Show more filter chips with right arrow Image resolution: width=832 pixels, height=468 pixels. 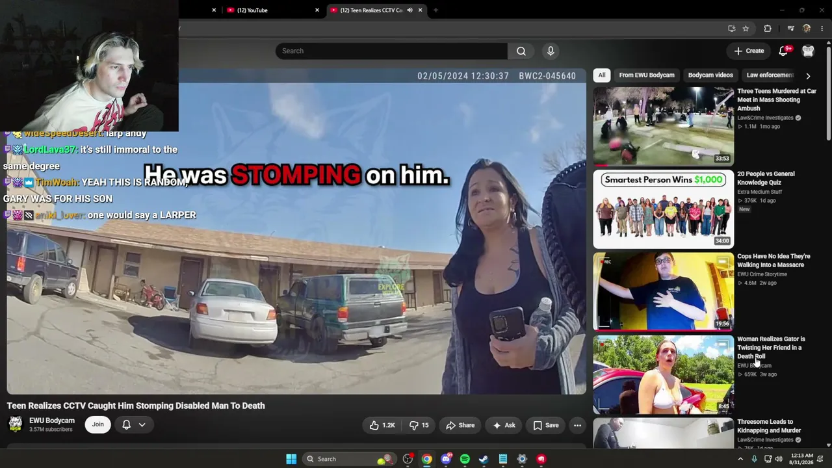click(808, 76)
